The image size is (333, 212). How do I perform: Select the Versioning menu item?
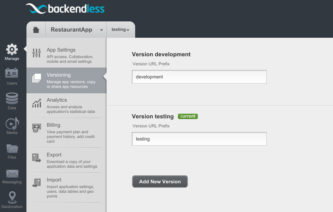[66, 81]
